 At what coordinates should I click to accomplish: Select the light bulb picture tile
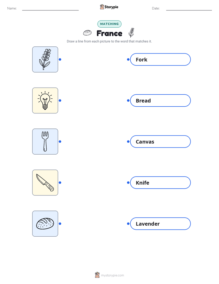coord(45,101)
